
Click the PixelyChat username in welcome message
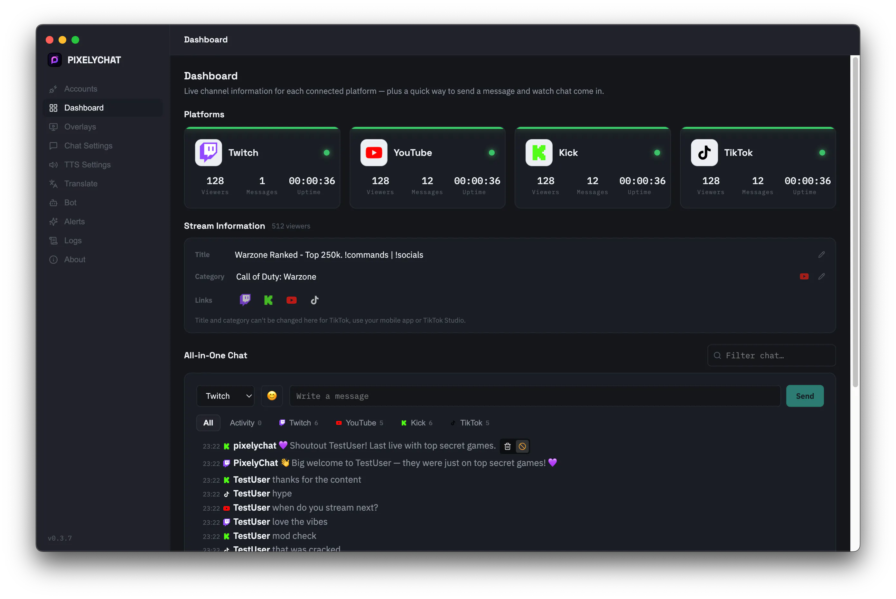(x=256, y=463)
